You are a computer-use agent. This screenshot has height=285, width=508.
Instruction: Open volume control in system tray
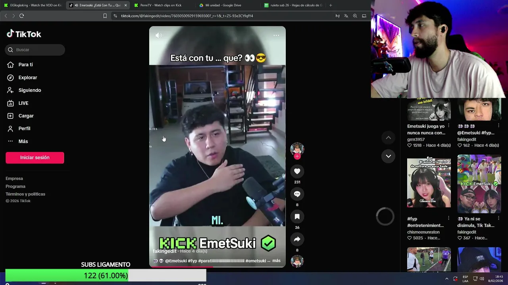482,279
